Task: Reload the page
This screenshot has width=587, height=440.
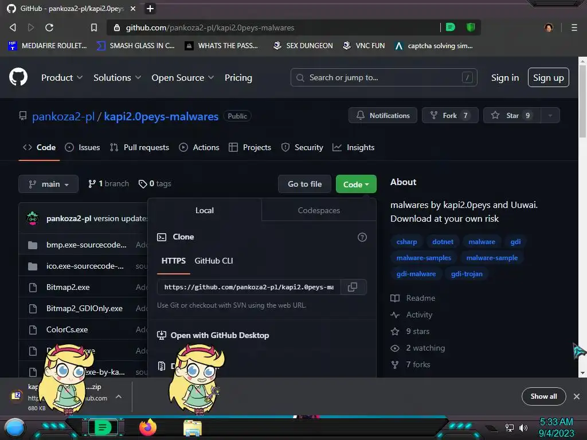Action: pyautogui.click(x=49, y=27)
